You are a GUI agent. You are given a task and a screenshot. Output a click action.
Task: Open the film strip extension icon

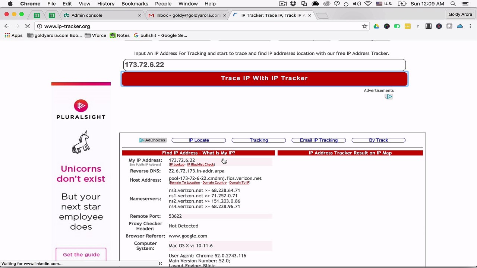point(429,26)
